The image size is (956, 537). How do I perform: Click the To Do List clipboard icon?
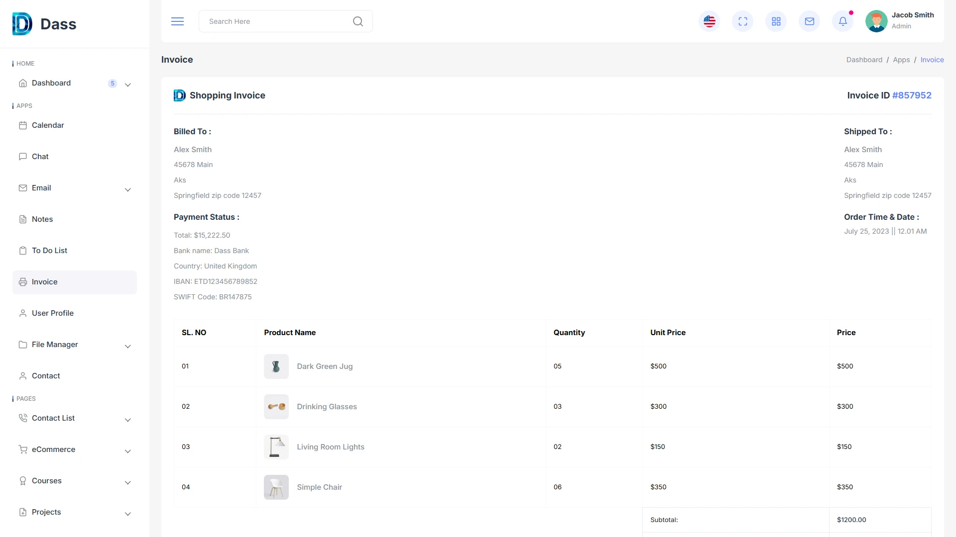click(x=23, y=251)
